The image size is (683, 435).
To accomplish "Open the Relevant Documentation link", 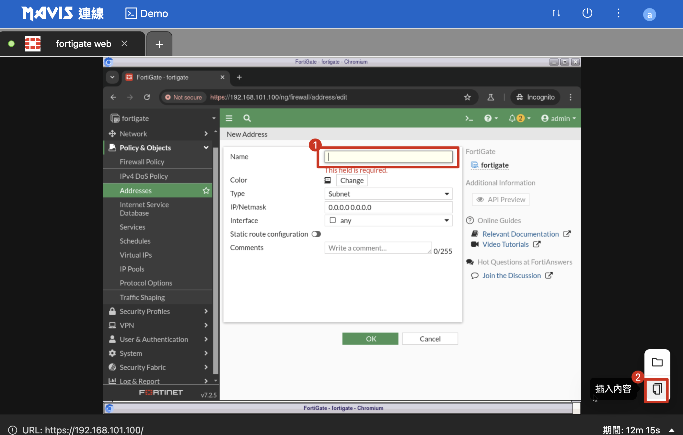I will click(520, 234).
